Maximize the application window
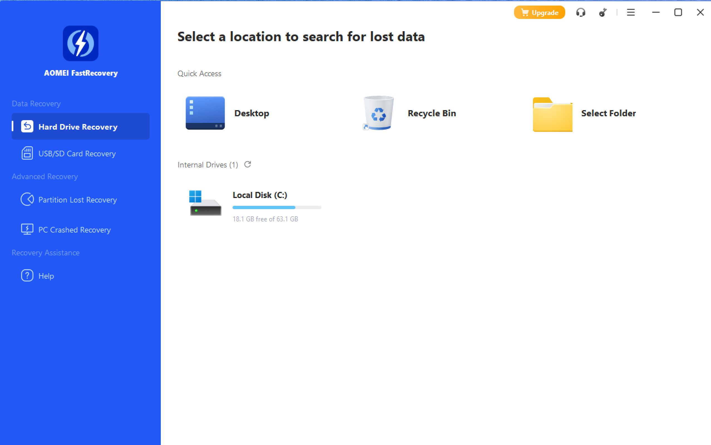 [x=678, y=12]
